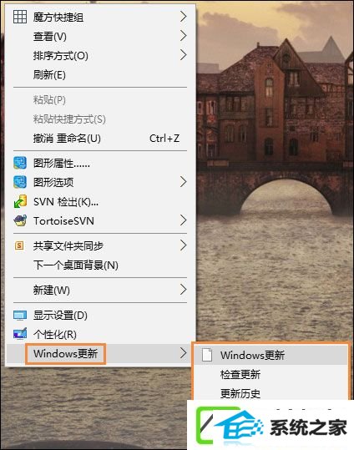Screen dimensions: 354x450
Task: Click the TortoiseSVN turtle icon
Action: [20, 220]
